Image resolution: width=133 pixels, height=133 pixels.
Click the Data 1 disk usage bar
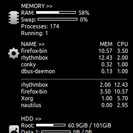(x=56, y=132)
